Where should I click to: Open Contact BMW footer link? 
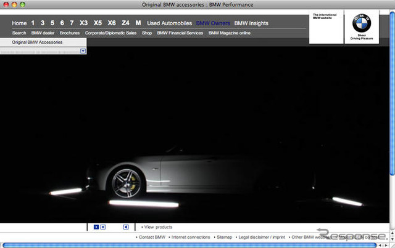point(152,237)
